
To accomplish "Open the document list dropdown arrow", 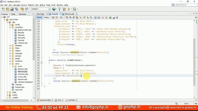I will [x=194, y=14].
